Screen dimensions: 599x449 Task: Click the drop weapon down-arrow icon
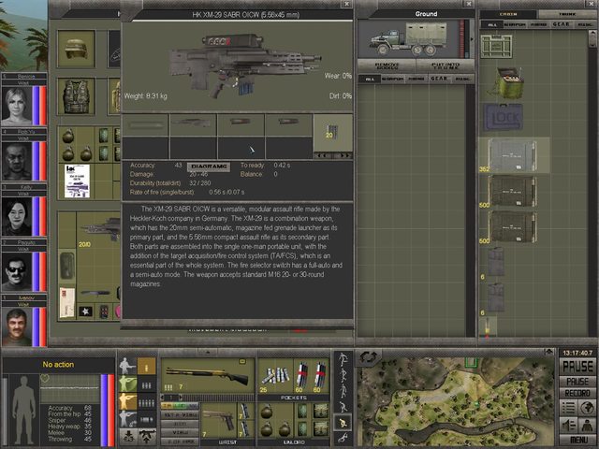[128, 437]
